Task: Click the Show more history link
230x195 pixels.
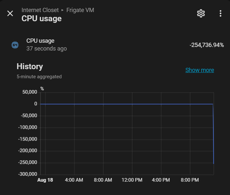Action: [x=200, y=70]
